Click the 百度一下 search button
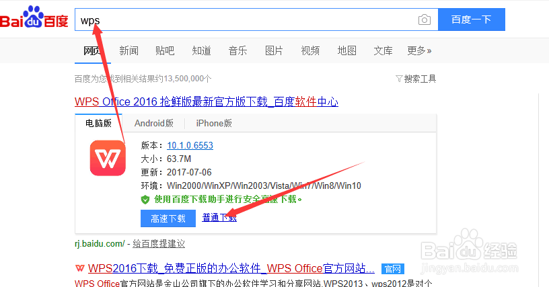 click(471, 19)
